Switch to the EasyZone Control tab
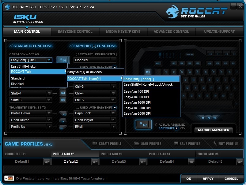The height and width of the screenshot is (185, 246). (x=75, y=31)
